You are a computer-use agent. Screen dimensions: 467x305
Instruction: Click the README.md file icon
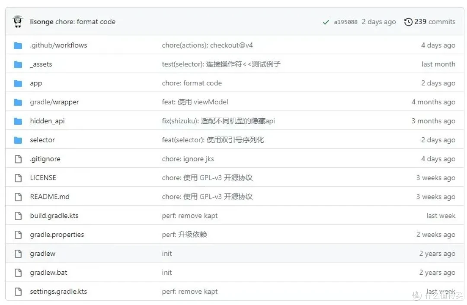[18, 197]
